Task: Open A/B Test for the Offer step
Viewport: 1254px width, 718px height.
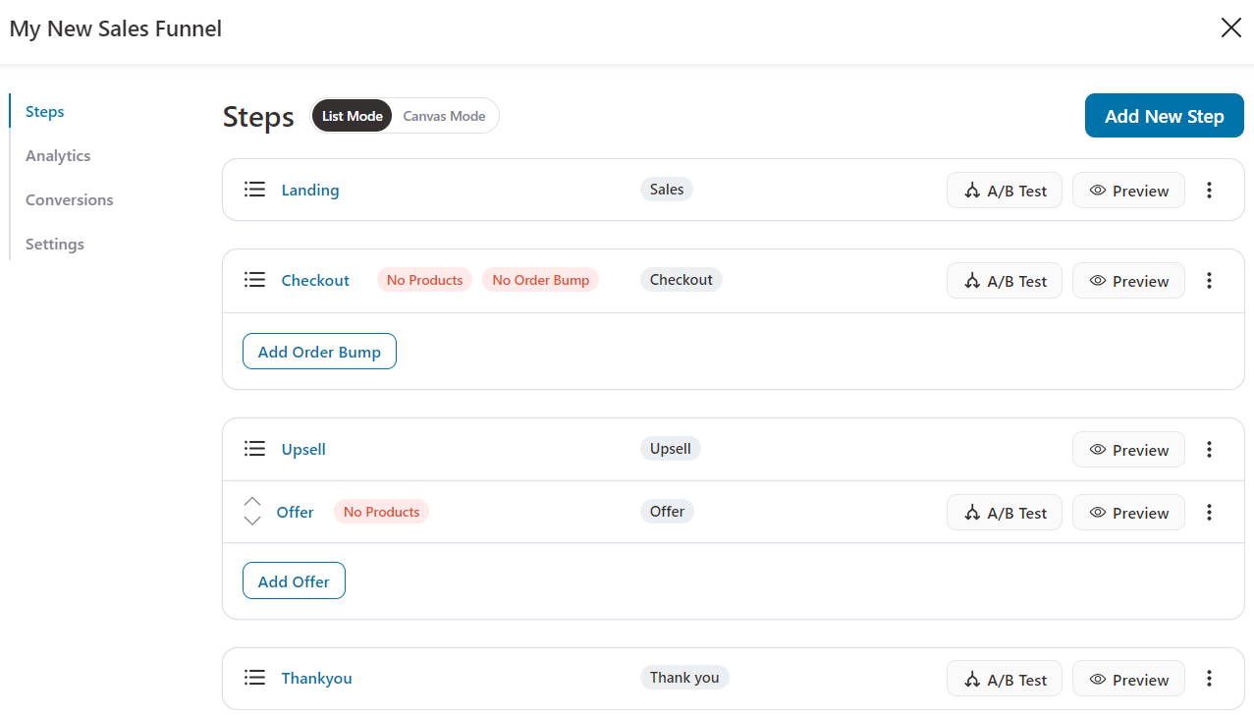Action: click(1004, 512)
